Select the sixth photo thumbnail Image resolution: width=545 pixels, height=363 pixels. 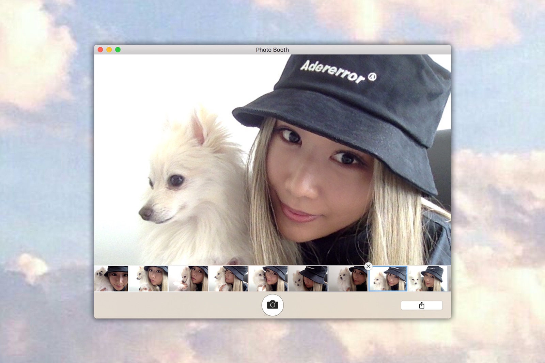(x=308, y=279)
